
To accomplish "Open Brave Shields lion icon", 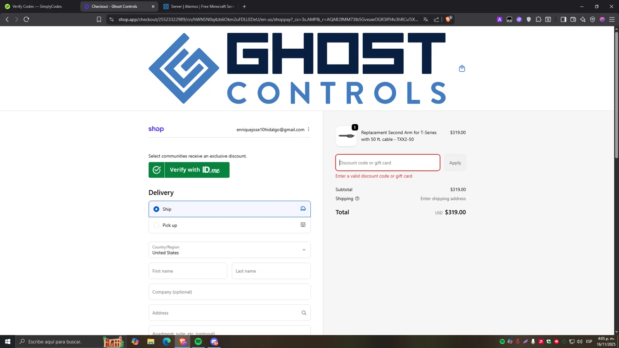I will (448, 19).
